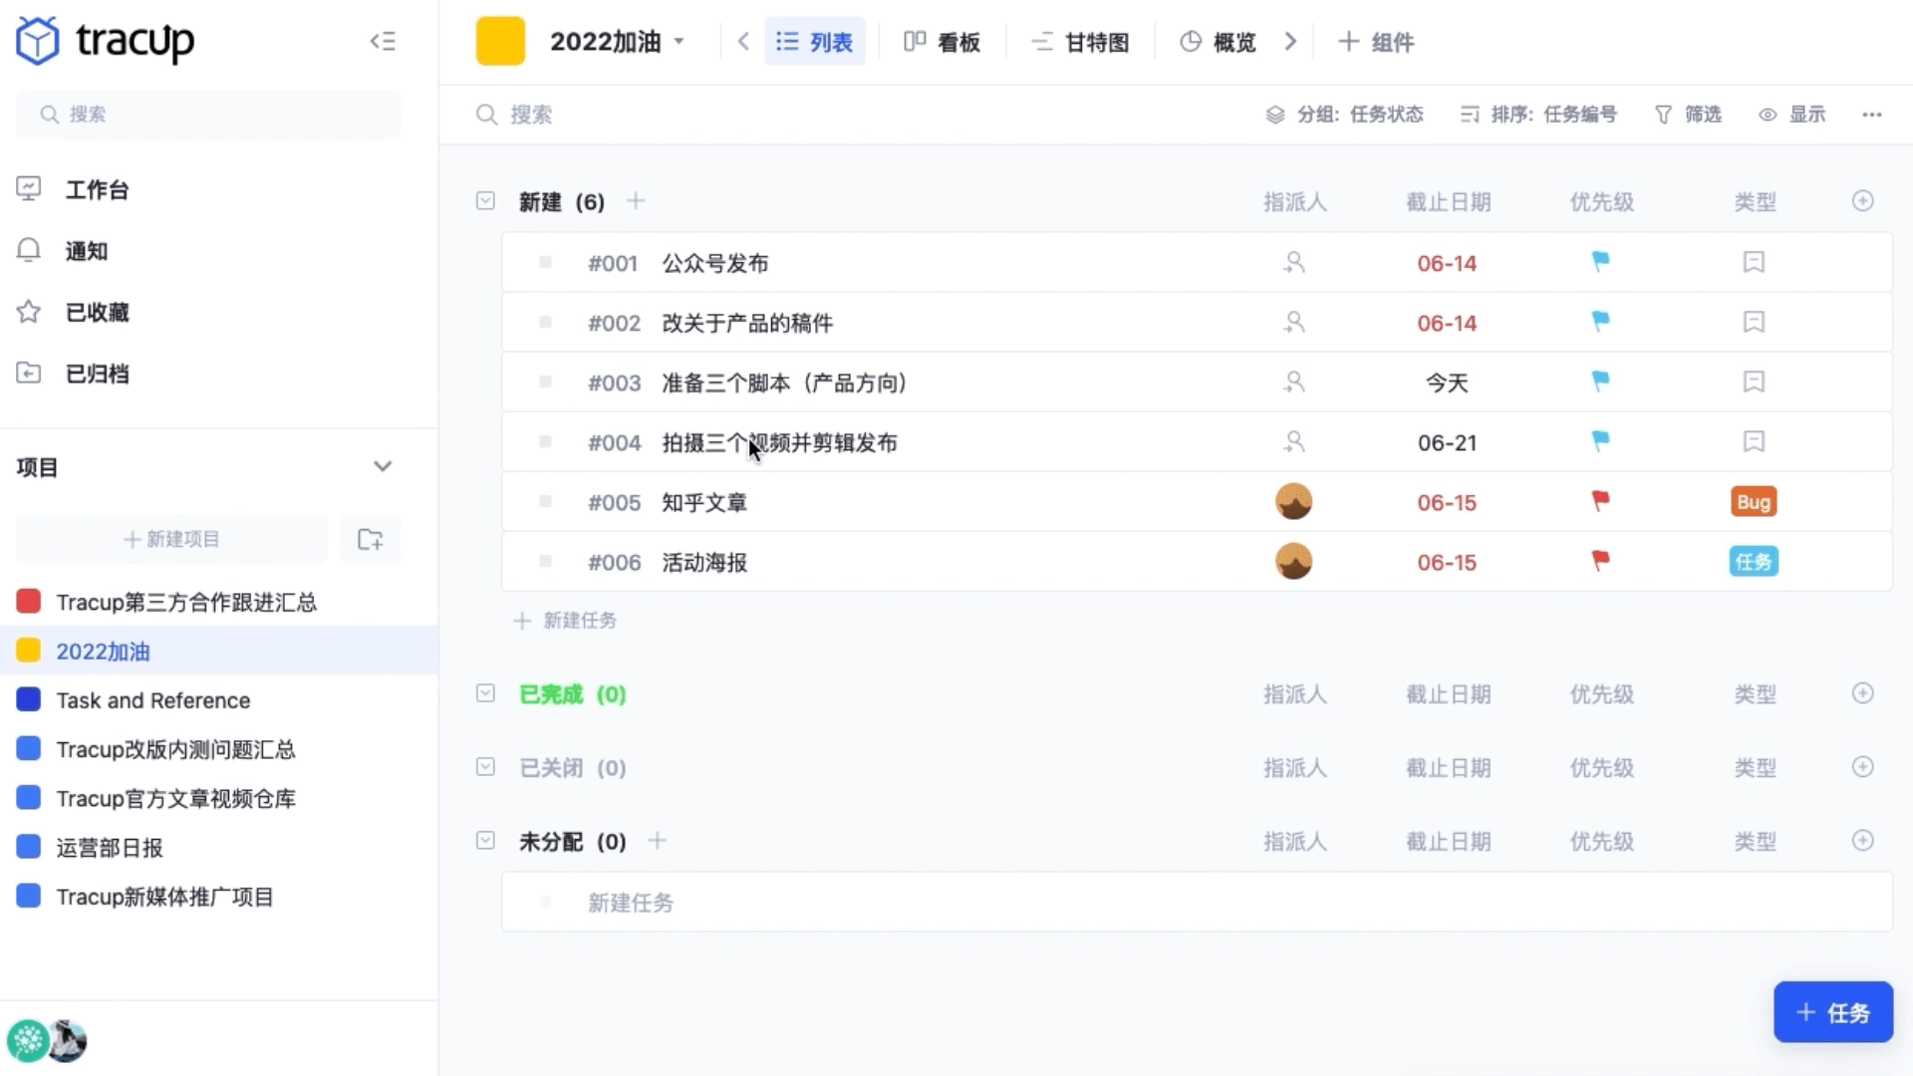Image resolution: width=1913 pixels, height=1076 pixels.
Task: Toggle the checkbox for the 未分配 group
Action: click(485, 841)
